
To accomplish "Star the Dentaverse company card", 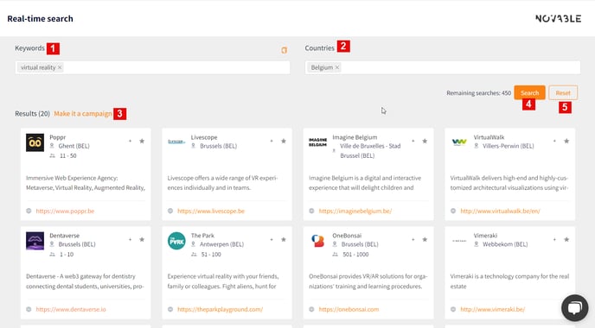I will click(x=142, y=239).
